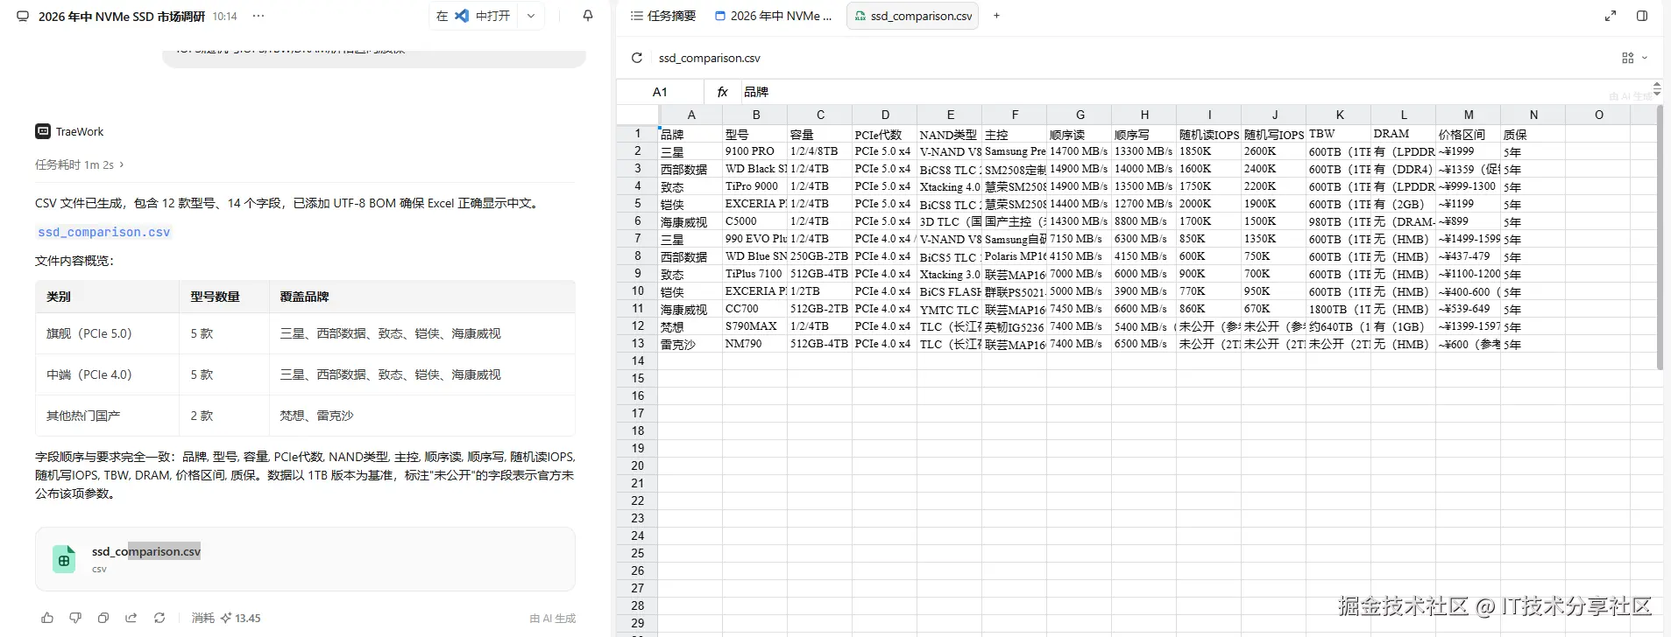The width and height of the screenshot is (1671, 637).
Task: Expand the task duration 1m 2s details
Action: point(80,164)
